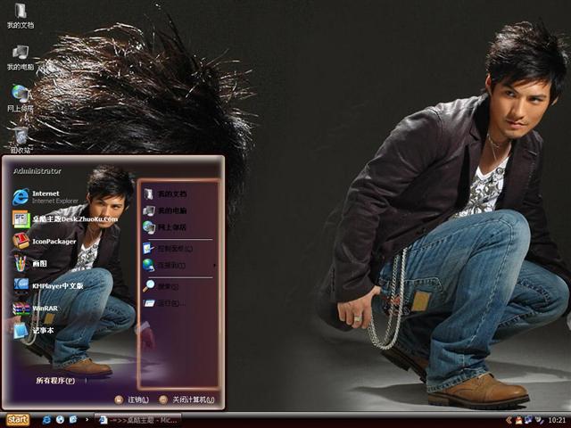Open 我的电脑 desktop icon
The image size is (571, 428).
point(20,56)
